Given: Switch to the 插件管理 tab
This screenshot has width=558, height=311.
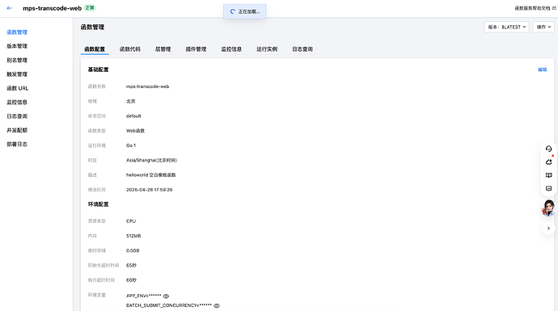Looking at the screenshot, I should [x=196, y=49].
